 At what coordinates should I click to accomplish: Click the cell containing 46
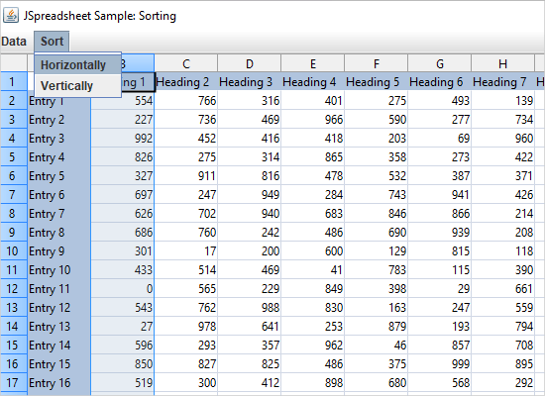[x=377, y=345]
